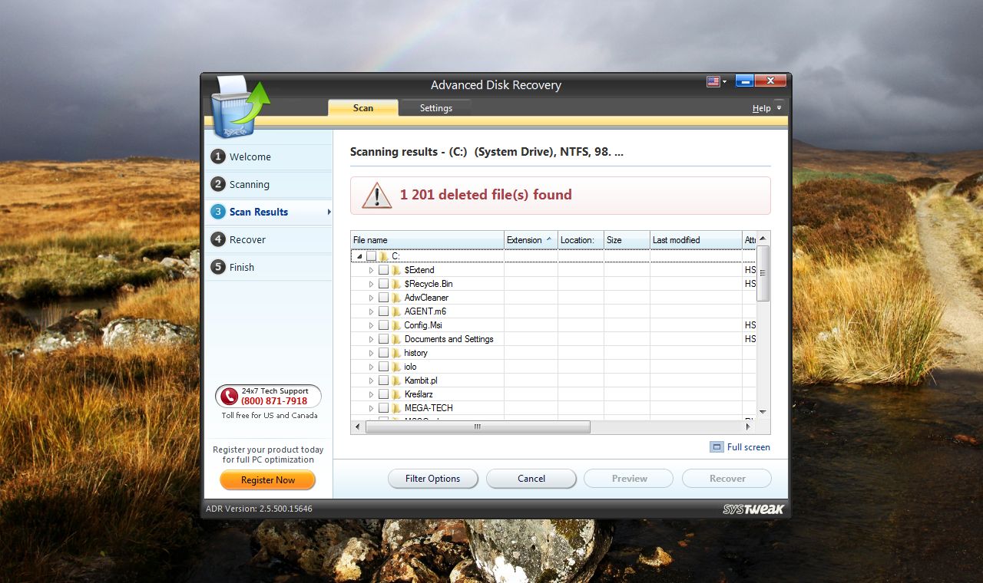Click the Cancel button
The height and width of the screenshot is (583, 983).
[531, 479]
